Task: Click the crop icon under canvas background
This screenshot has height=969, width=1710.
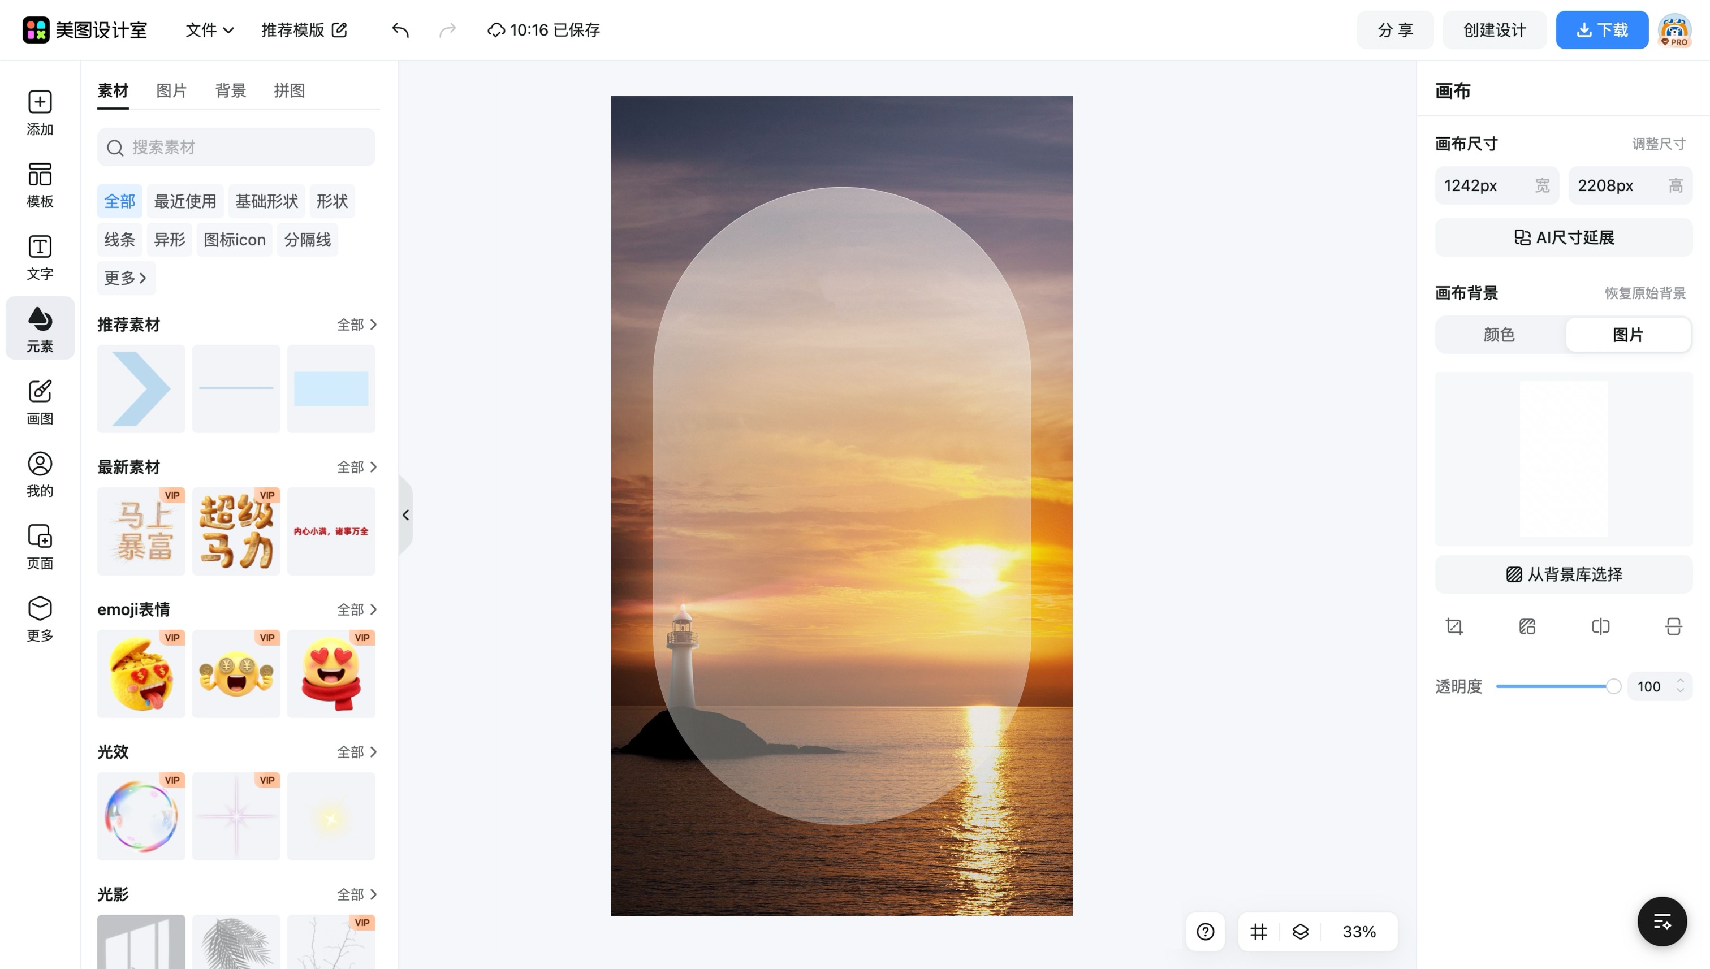Action: (x=1454, y=626)
